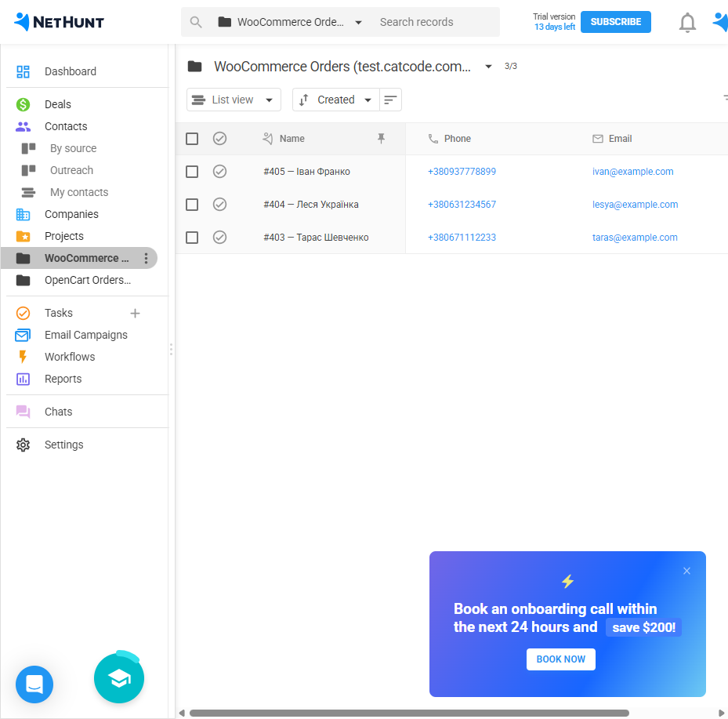Open the Created sort dropdown
Image resolution: width=728 pixels, height=719 pixels.
(336, 100)
